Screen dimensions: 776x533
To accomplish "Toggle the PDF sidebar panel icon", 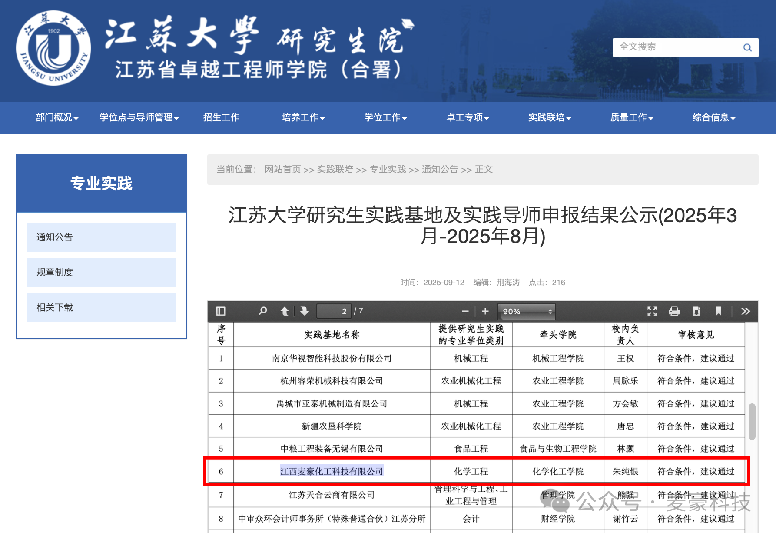I will 221,311.
